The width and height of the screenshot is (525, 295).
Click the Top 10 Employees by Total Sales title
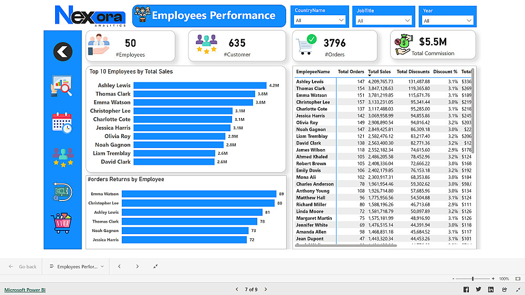point(131,71)
